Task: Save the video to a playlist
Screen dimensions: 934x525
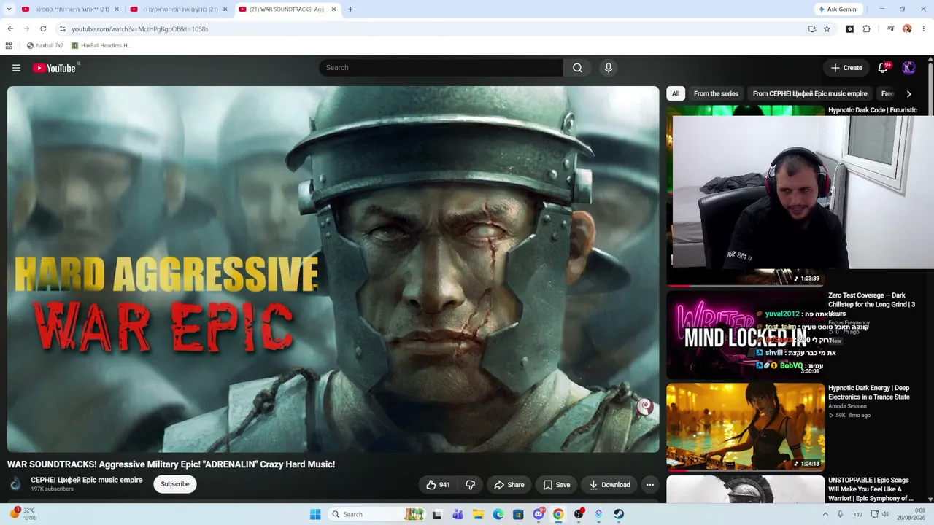Action: 556,485
